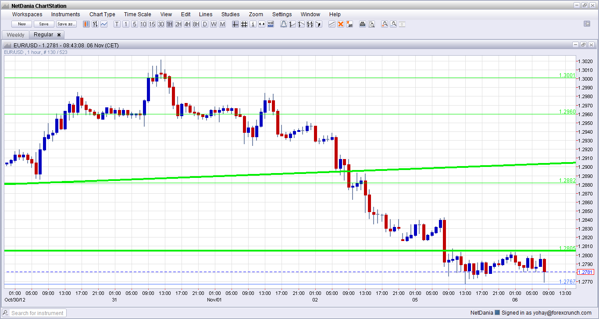The width and height of the screenshot is (599, 319).
Task: Toggle the 1H time scale button
Action: (169, 24)
